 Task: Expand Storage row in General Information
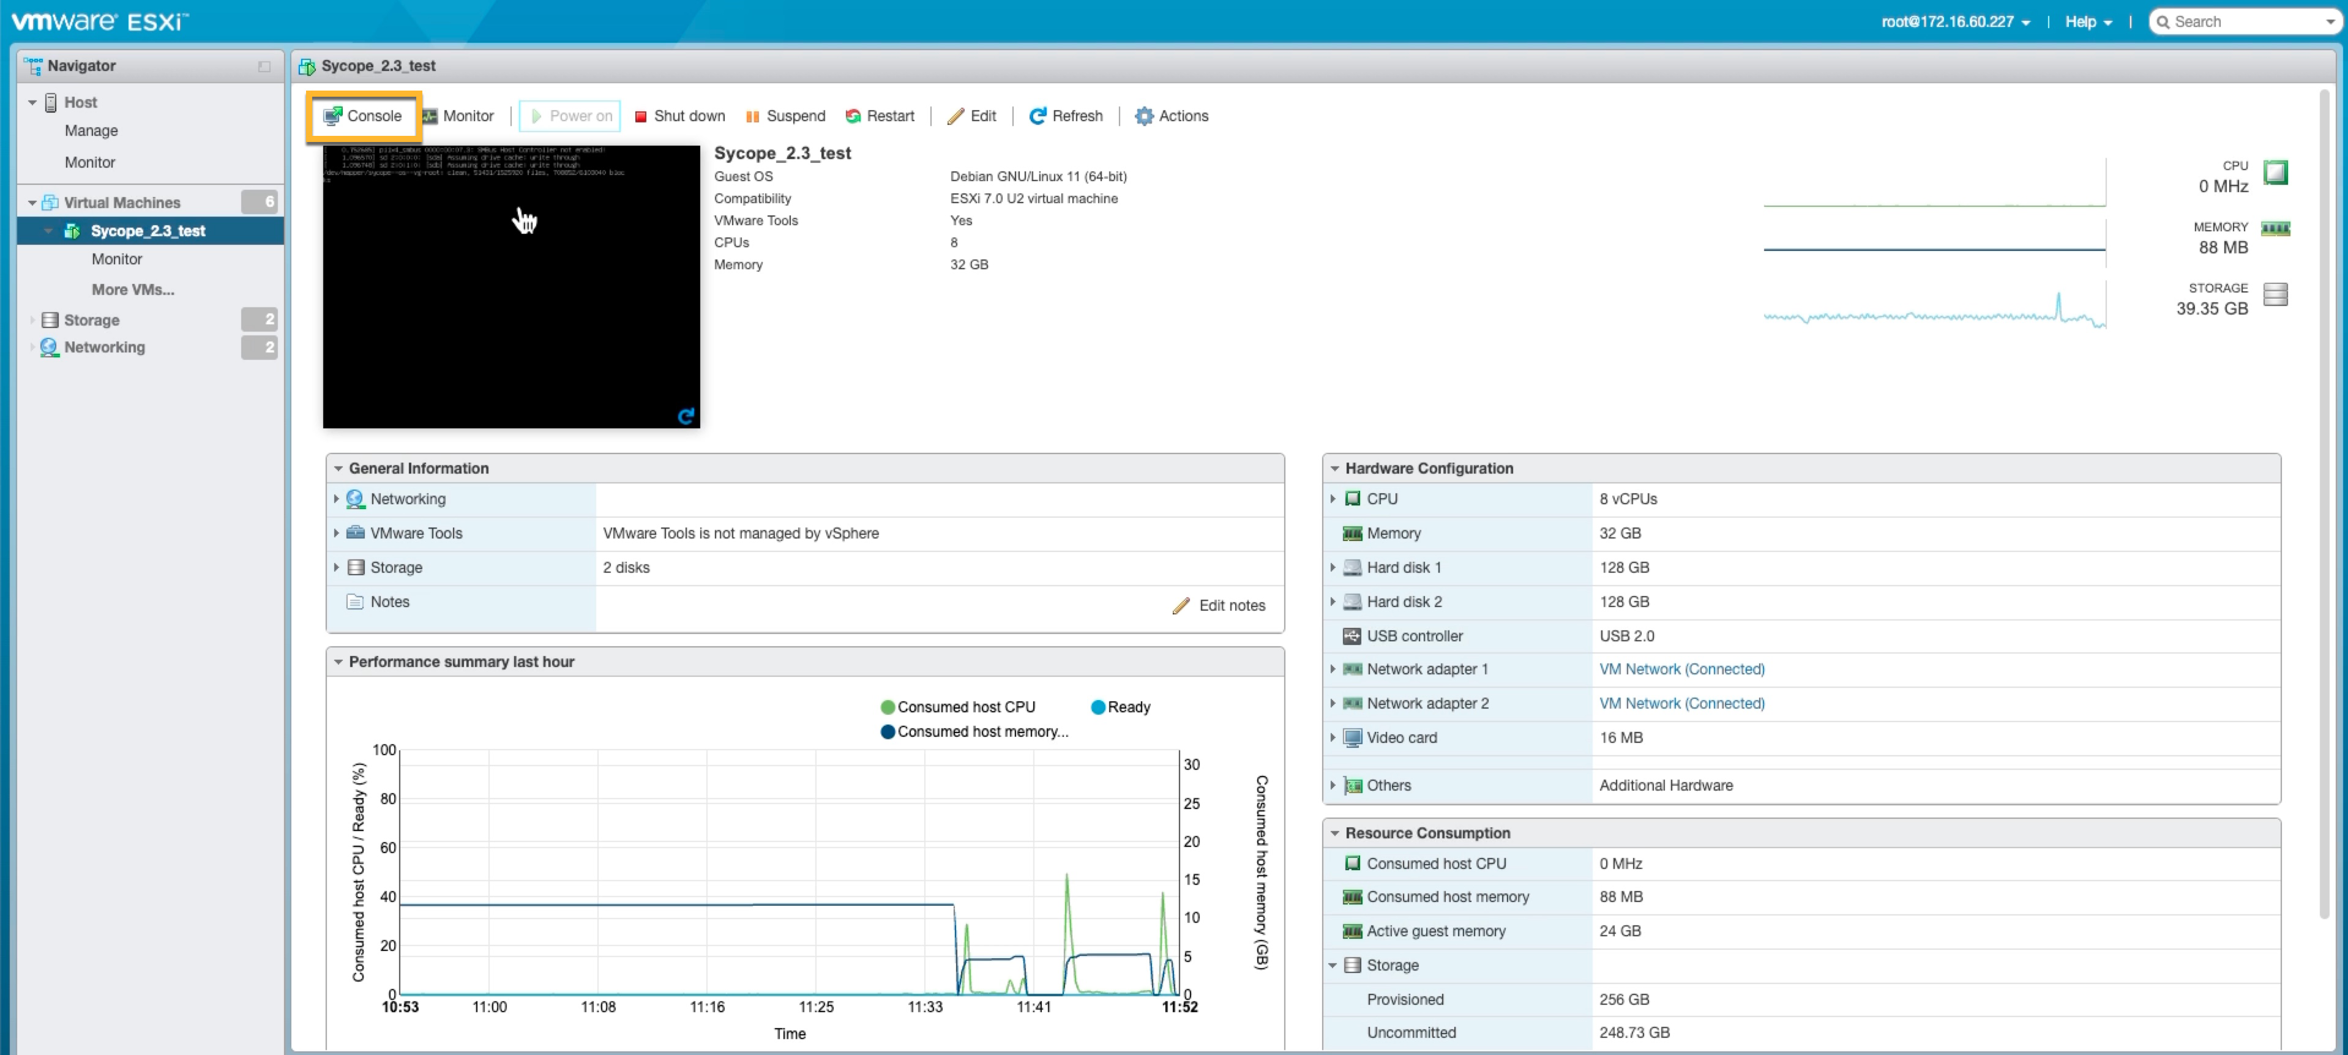[x=336, y=568]
